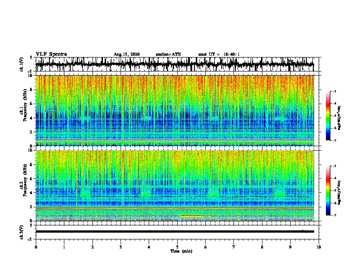This screenshot has width=359, height=277.
Task: Click the "-7" tick on ch.2 colorbar
Action: pyautogui.click(x=335, y=215)
